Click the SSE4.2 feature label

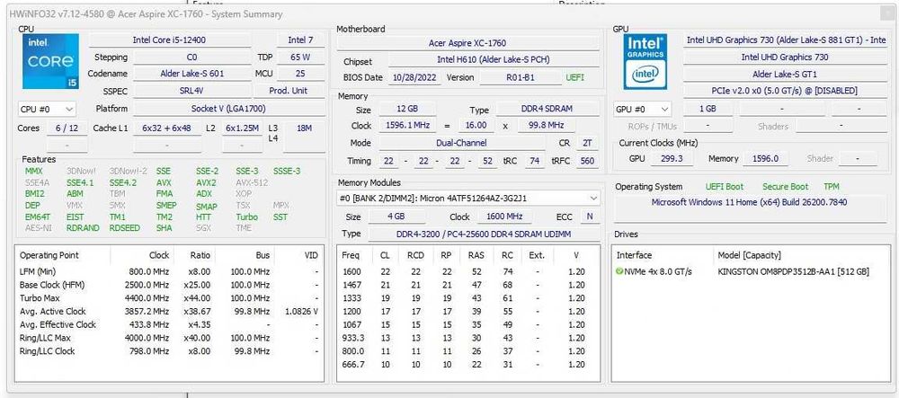[122, 182]
